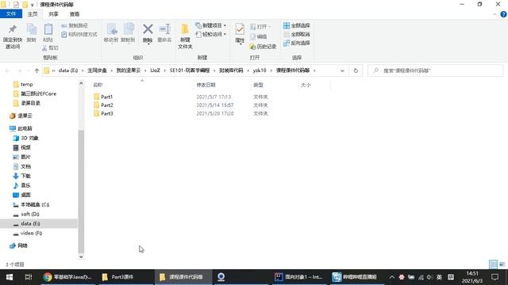This screenshot has height=285, width=508.
Task: Click the navigation pane scroll up arrow
Action: tap(81, 84)
